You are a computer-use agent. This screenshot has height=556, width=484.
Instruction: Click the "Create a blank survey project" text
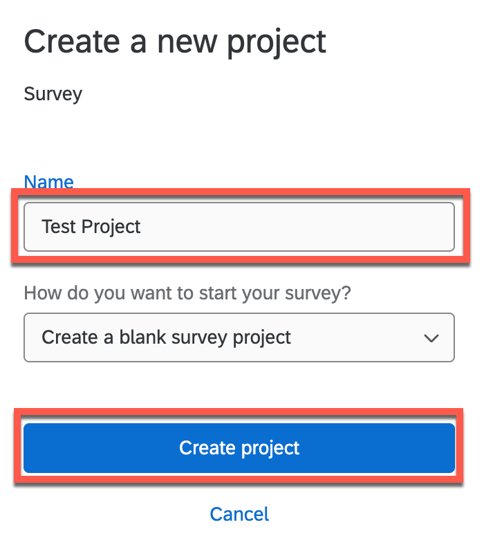click(166, 337)
